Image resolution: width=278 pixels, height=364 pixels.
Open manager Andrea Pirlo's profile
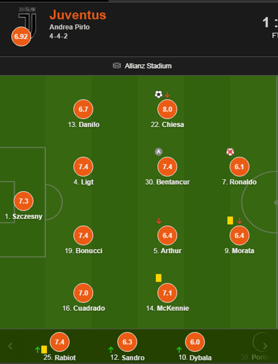(x=69, y=27)
